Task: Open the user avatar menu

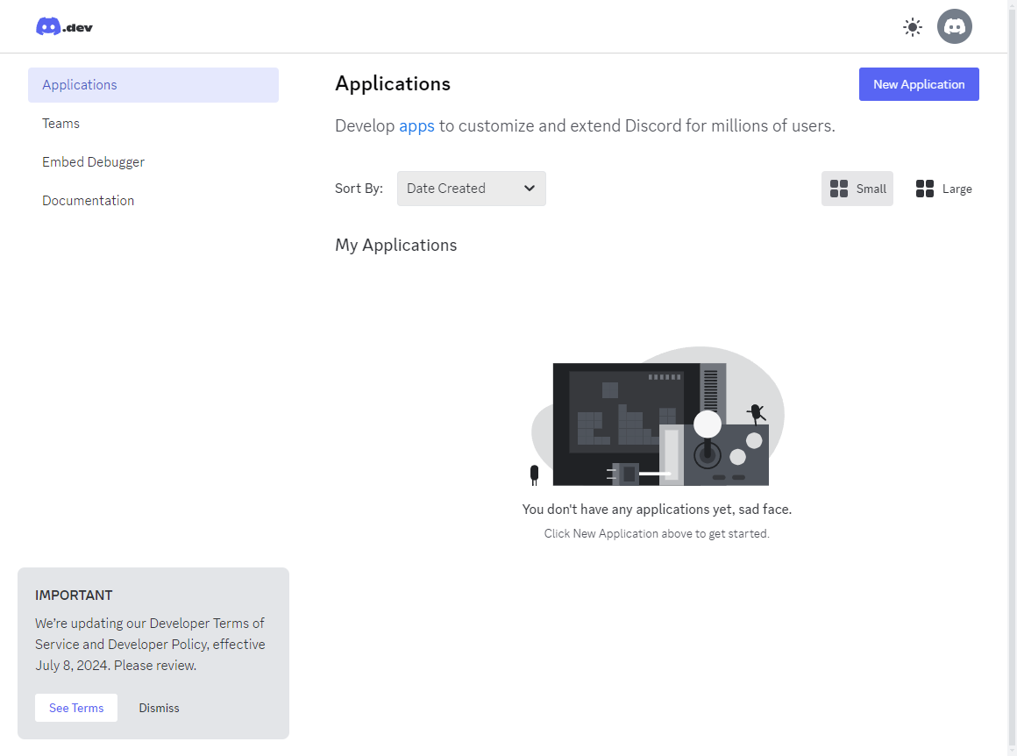Action: click(x=954, y=26)
